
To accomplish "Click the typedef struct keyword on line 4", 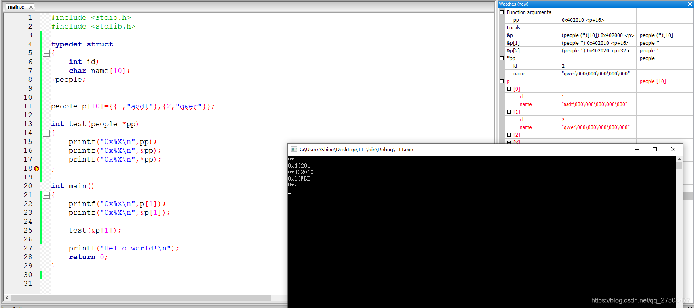I will 82,44.
